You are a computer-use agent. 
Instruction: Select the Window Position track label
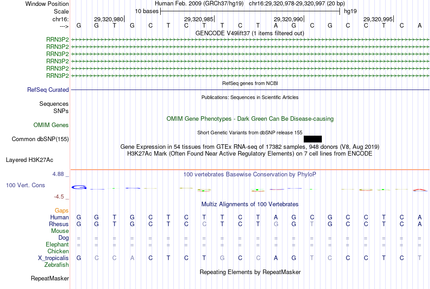(x=47, y=4)
